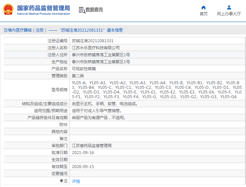Click the lightbulb icon beside 注
Viewport: 246px width, 187px height.
pyautogui.click(x=61, y=181)
